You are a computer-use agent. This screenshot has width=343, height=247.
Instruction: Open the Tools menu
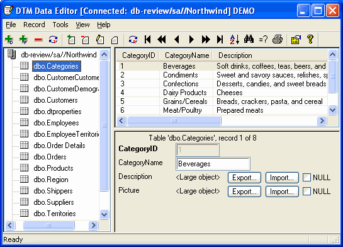click(60, 25)
